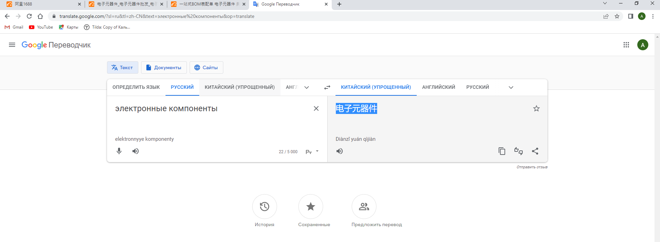Share the translation

tap(535, 151)
